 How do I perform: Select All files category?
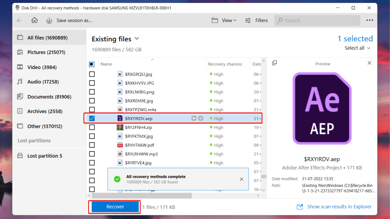pyautogui.click(x=49, y=38)
